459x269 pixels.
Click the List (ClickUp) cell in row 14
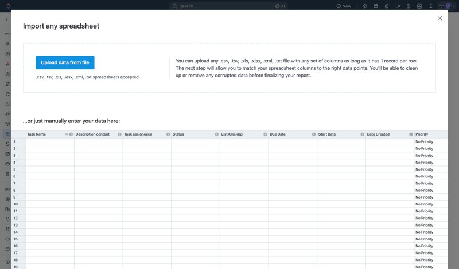[244, 232]
